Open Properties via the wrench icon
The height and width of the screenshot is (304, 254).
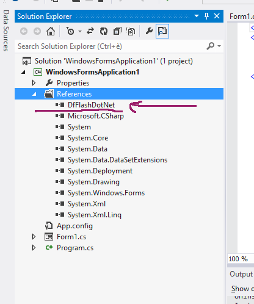tap(149, 31)
